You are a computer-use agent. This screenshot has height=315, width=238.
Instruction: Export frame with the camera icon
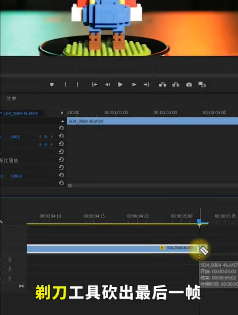[189, 85]
